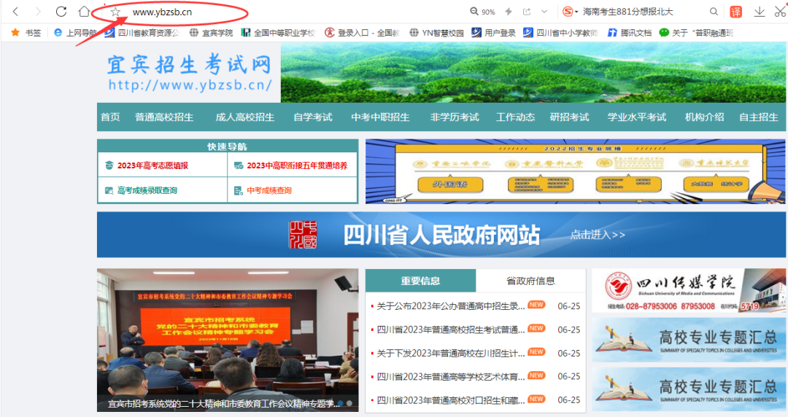Click the 四川传媒学院 advertisement banner
Viewport: 788px width, 417px height.
click(689, 290)
